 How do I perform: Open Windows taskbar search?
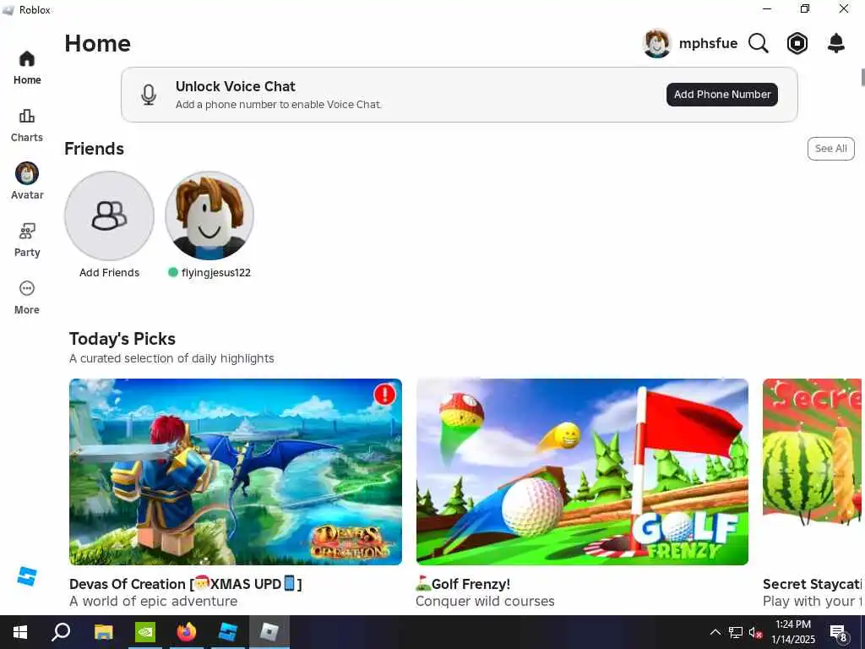click(x=61, y=632)
